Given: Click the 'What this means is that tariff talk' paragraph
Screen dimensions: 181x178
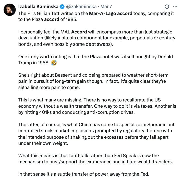Looking at the screenshot, I should coord(96,159).
